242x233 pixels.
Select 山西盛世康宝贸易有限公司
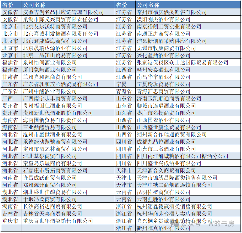188,127
